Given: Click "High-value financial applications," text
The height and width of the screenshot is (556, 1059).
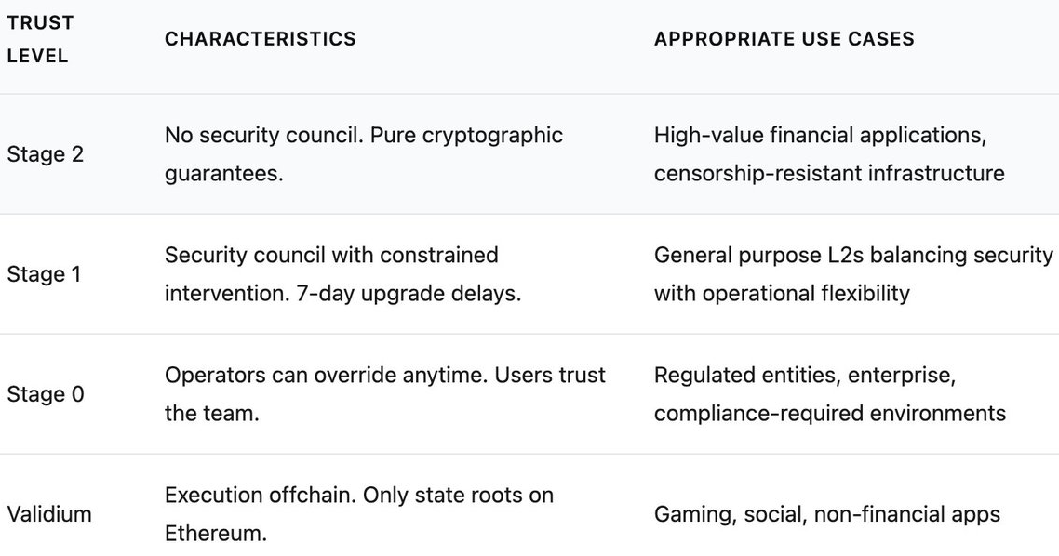Looking at the screenshot, I should tap(820, 135).
